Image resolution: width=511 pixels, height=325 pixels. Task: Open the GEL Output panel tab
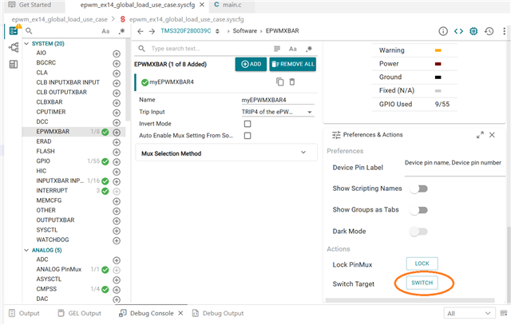(80, 313)
